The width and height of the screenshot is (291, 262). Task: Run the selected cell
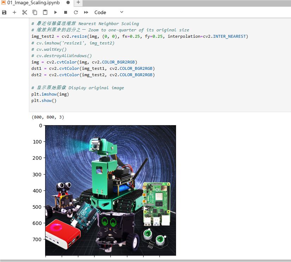click(x=55, y=12)
